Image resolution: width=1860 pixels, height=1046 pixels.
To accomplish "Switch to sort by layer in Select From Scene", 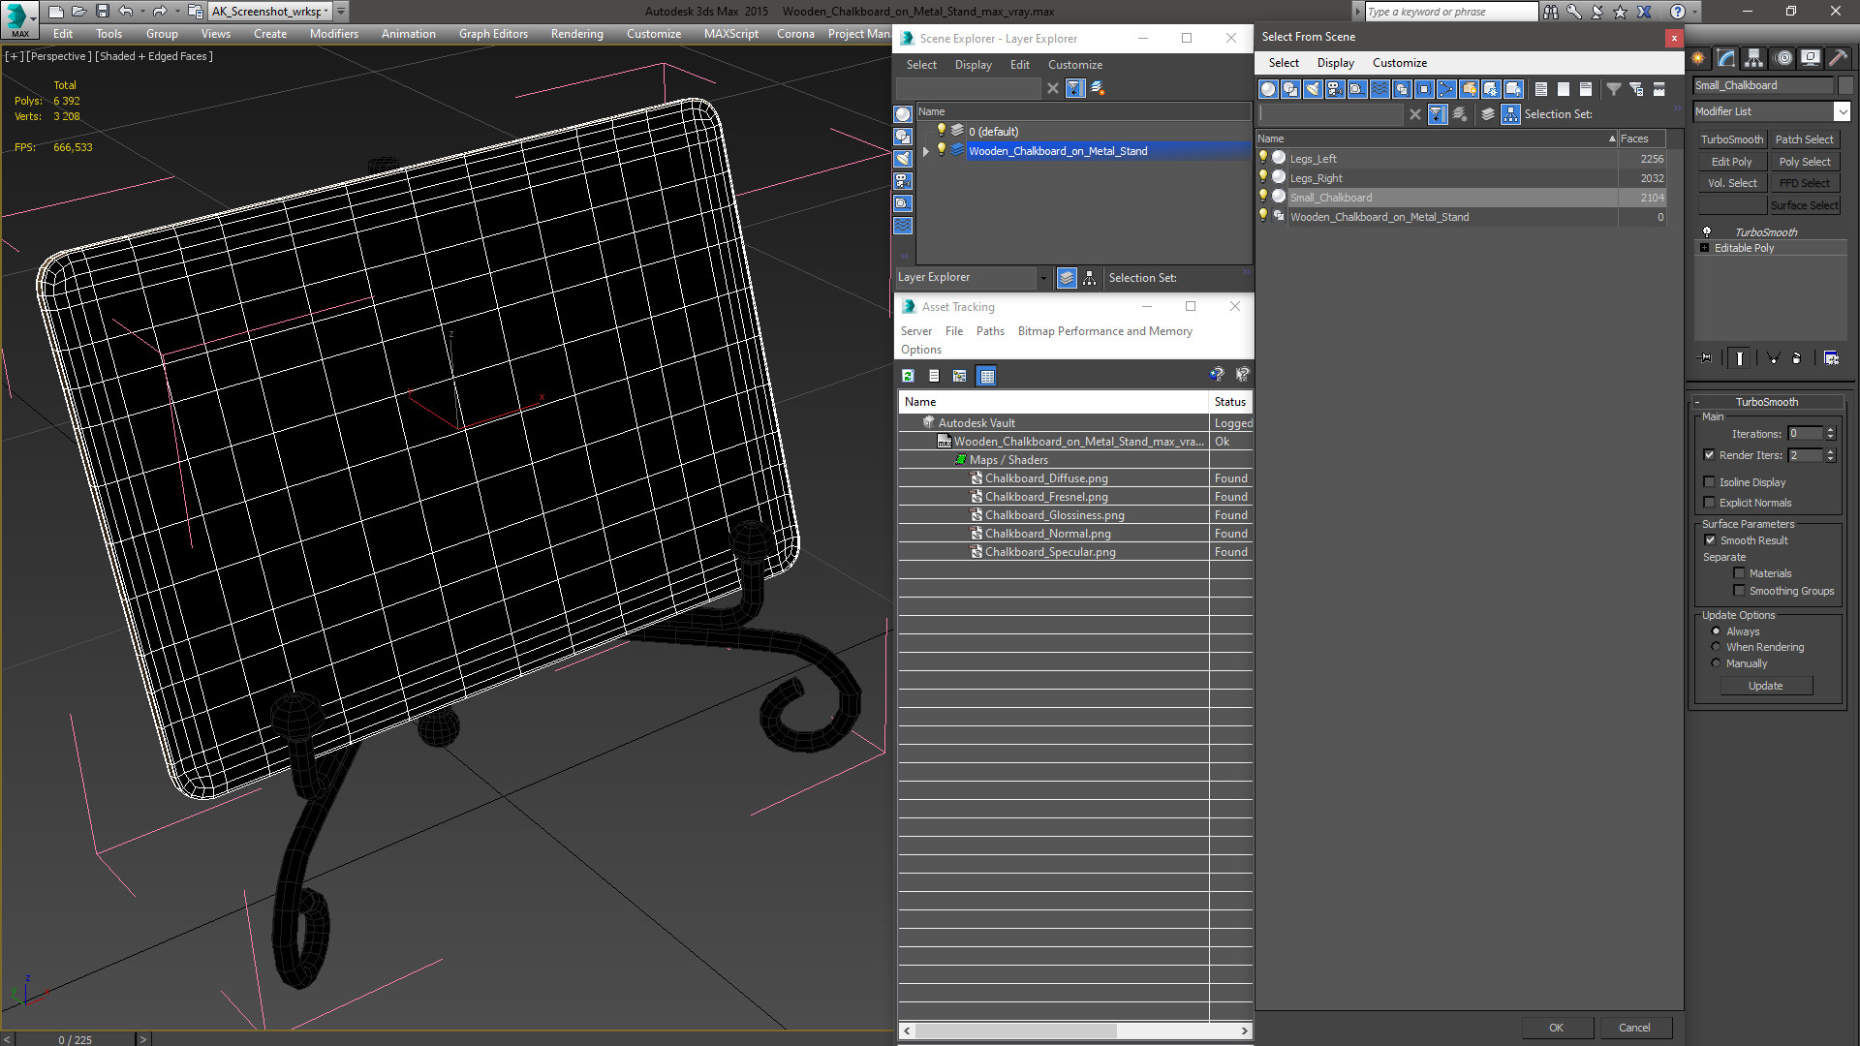I will click(1488, 114).
